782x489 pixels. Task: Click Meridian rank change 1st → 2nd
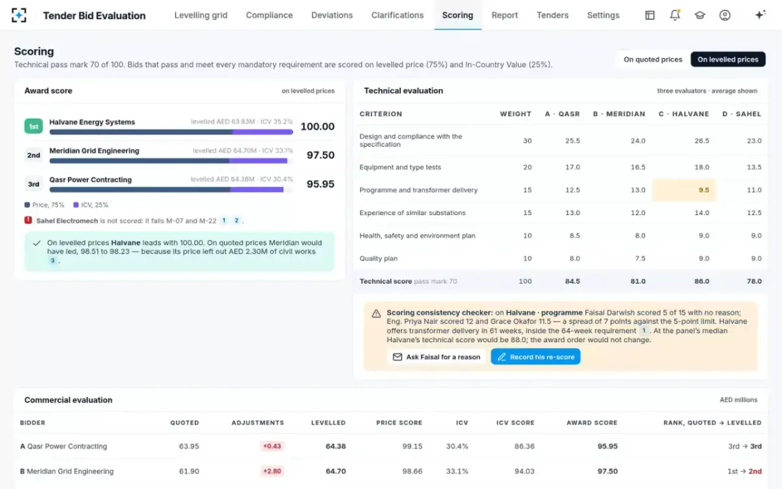point(745,471)
